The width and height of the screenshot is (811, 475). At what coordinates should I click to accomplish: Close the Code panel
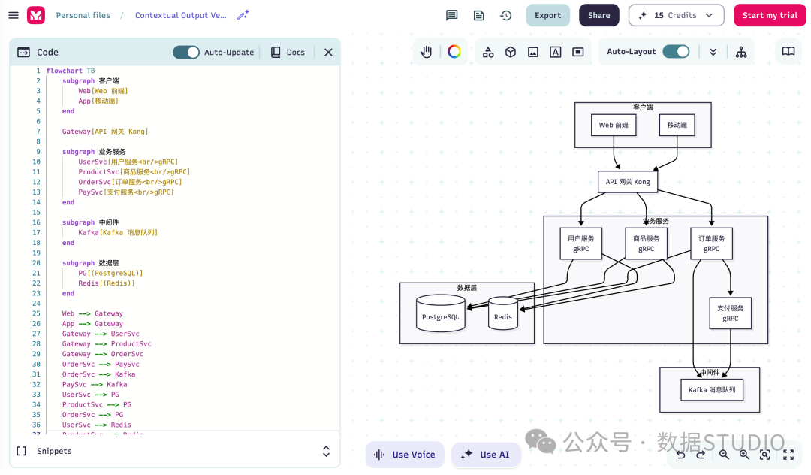328,53
